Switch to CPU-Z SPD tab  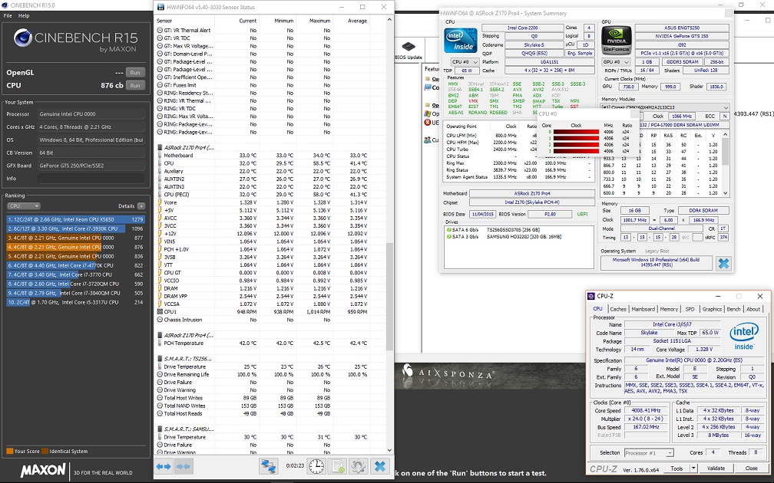pos(690,309)
